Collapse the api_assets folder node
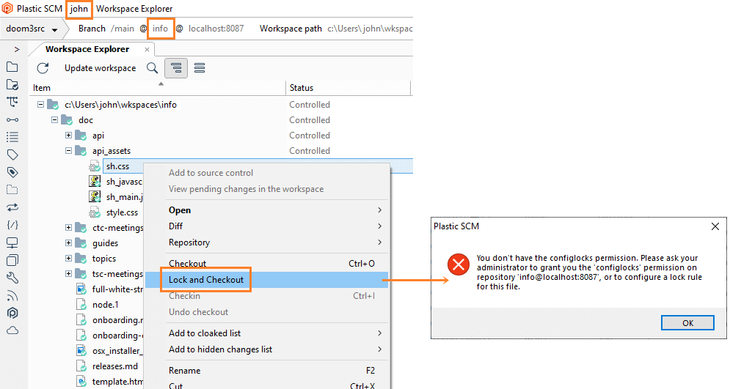The image size is (730, 389). [x=68, y=151]
